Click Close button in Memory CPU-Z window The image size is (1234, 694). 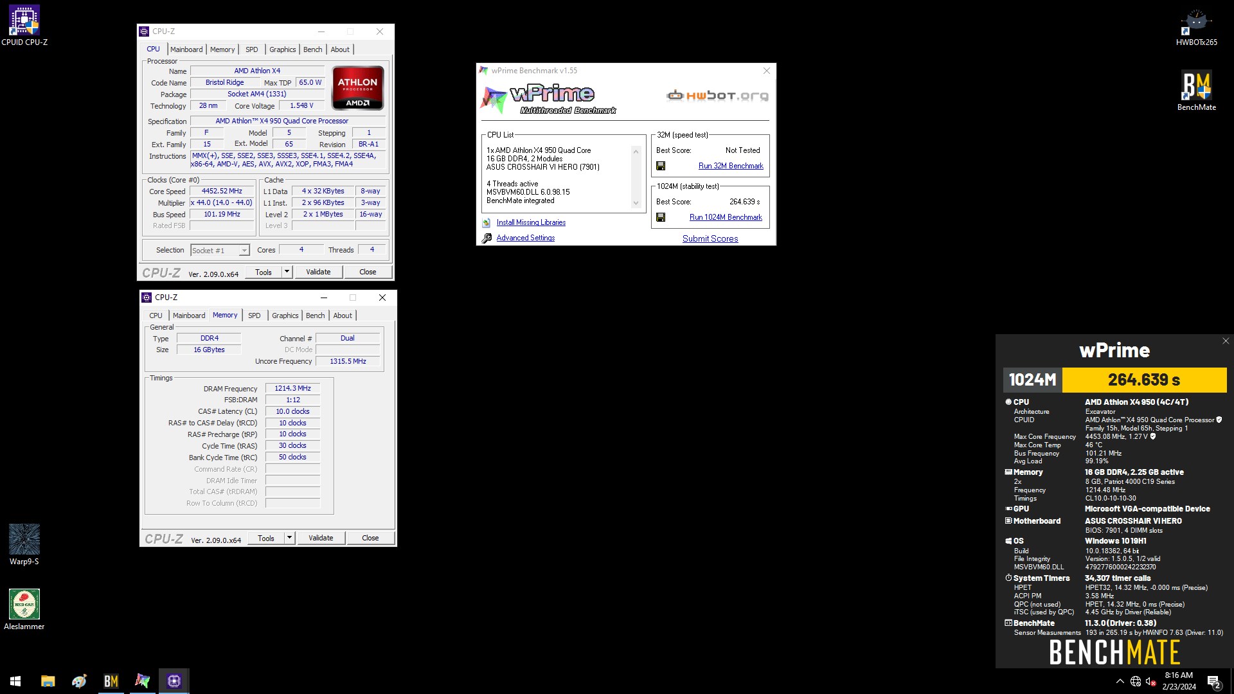(370, 538)
